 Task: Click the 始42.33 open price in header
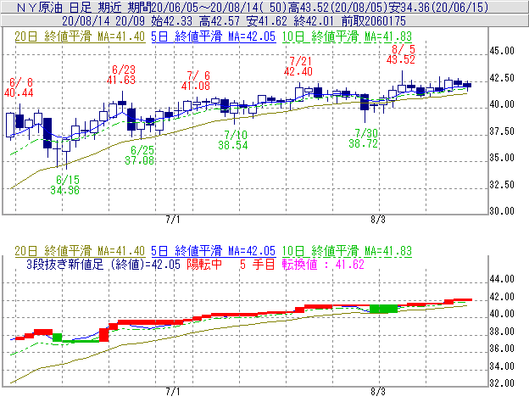coord(171,21)
